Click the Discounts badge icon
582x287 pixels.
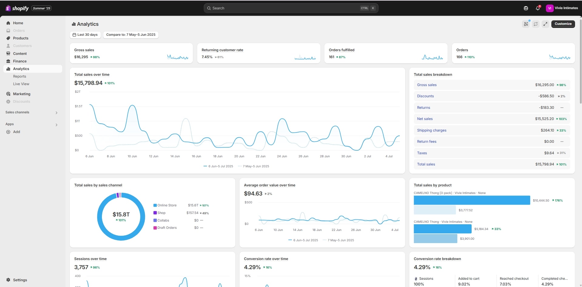(8, 102)
